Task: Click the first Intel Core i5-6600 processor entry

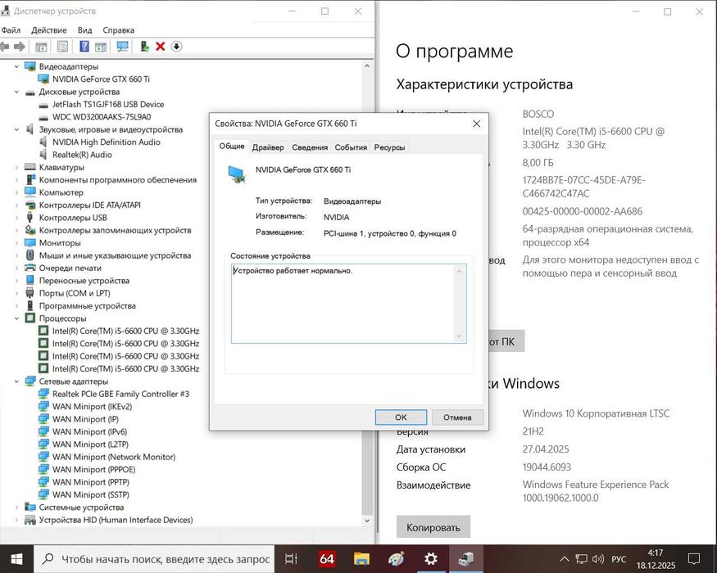Action: pyautogui.click(x=125, y=331)
